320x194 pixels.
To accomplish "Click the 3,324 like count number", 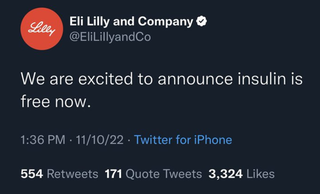I will coord(225,174).
